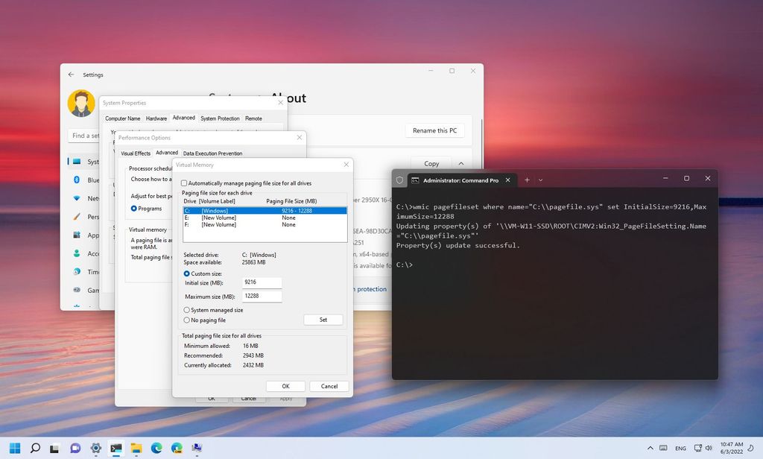Choose the No paging file option
The image size is (763, 459).
187,320
